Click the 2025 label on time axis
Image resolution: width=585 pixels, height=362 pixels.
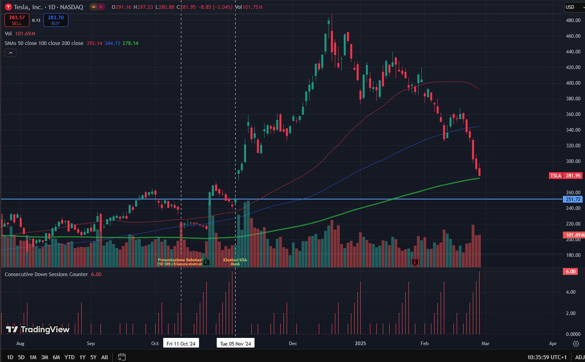[x=360, y=344]
